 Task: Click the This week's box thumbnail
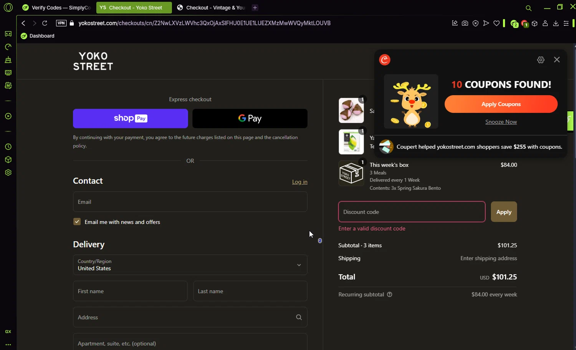click(351, 173)
